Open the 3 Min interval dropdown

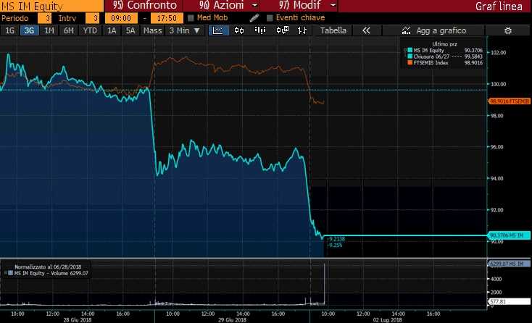(x=185, y=30)
